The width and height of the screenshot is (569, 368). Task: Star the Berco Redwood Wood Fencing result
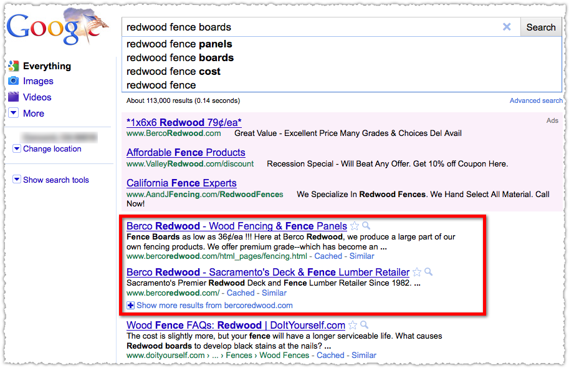click(355, 226)
